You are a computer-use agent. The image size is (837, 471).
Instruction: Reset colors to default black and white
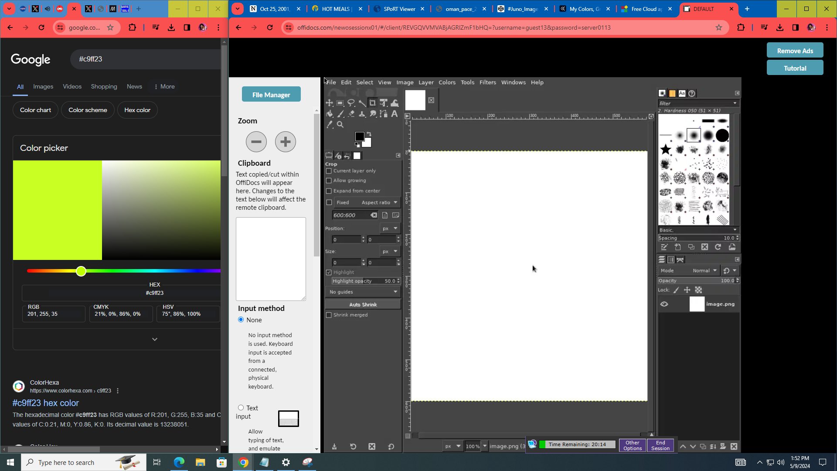[357, 145]
